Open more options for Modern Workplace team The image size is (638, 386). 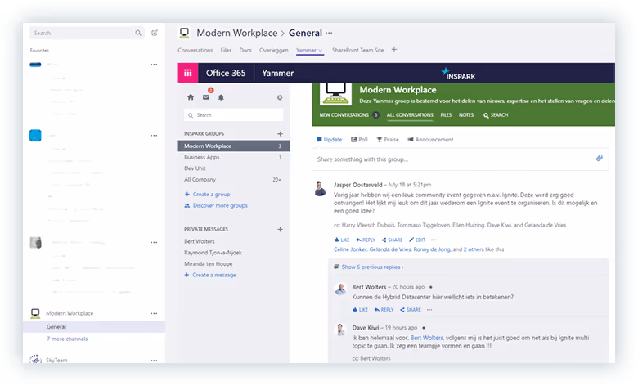(154, 313)
